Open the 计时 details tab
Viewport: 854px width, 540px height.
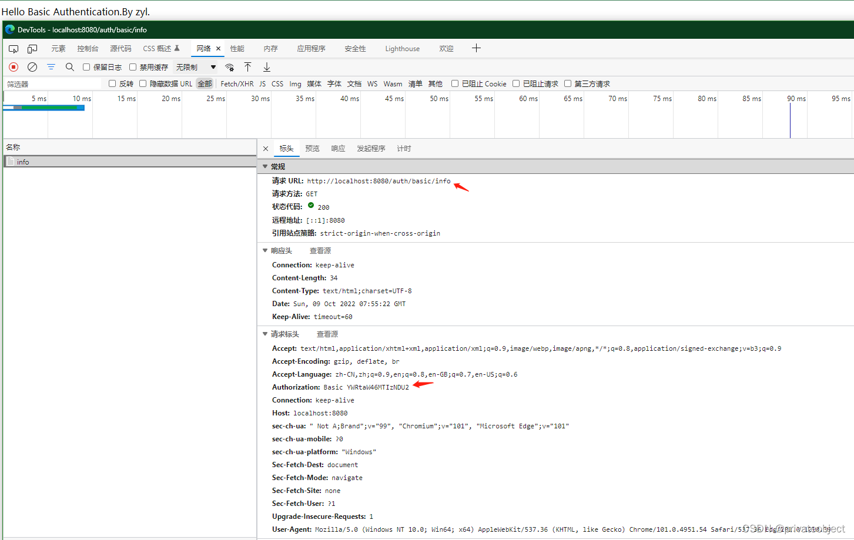pyautogui.click(x=404, y=149)
